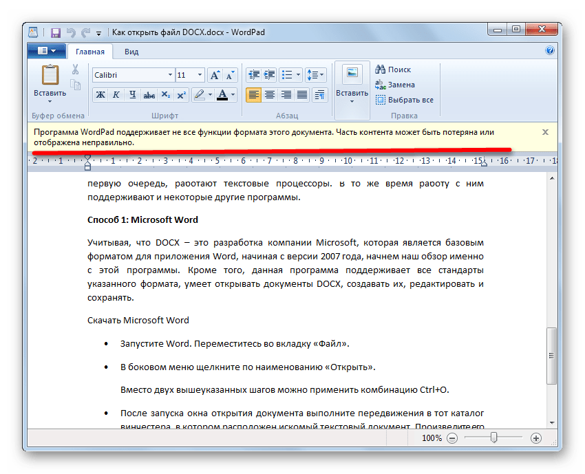
Task: Increase the paragraph indent
Action: (270, 75)
